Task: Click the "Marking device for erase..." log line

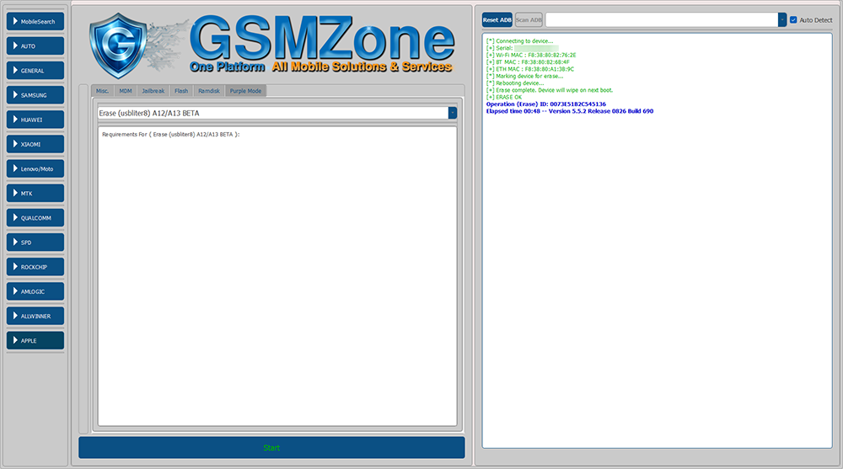Action: coord(524,76)
